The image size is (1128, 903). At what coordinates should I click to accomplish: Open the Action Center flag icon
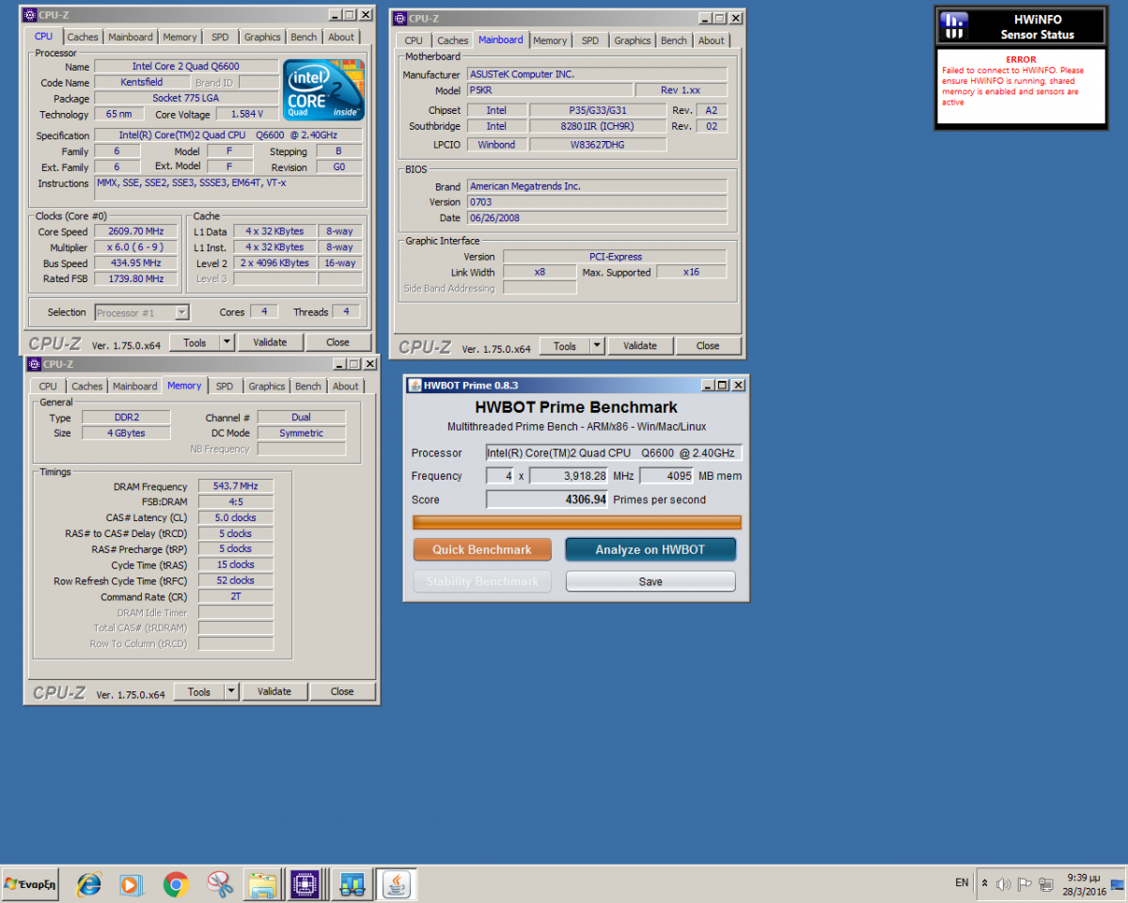pos(1025,884)
